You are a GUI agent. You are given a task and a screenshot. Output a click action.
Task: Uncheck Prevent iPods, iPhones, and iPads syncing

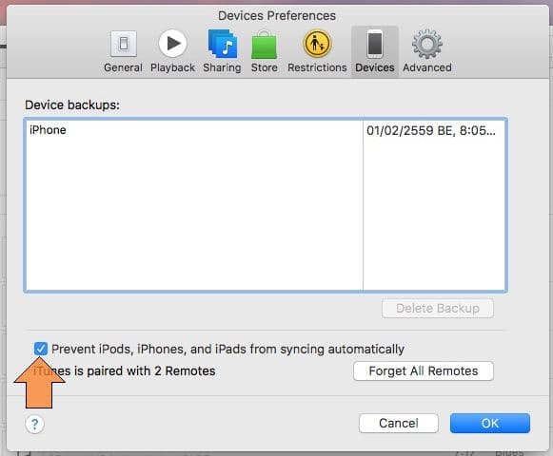(41, 349)
